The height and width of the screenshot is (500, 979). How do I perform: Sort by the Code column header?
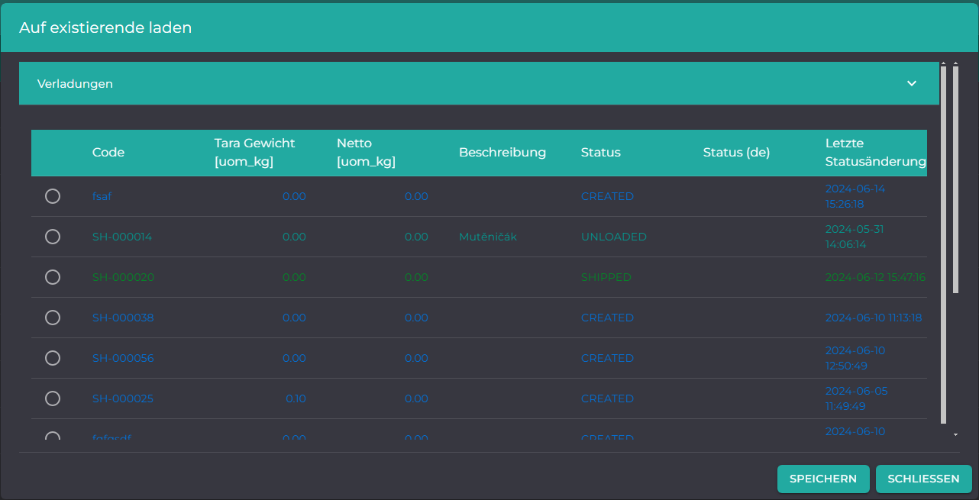tap(108, 153)
